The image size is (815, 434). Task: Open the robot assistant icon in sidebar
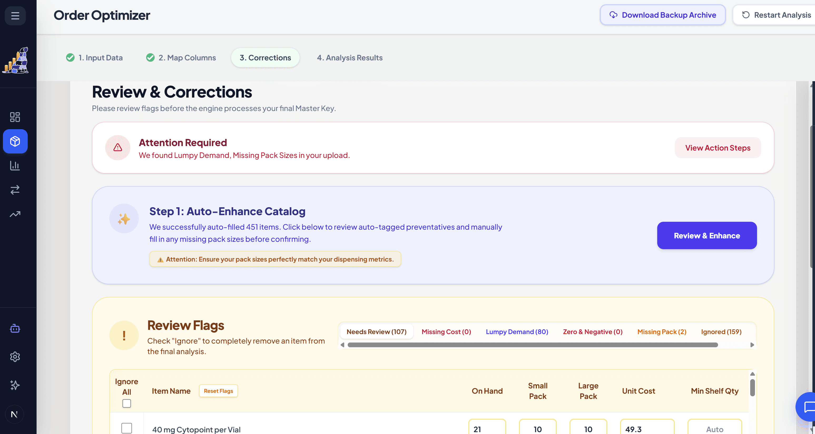pyautogui.click(x=15, y=329)
